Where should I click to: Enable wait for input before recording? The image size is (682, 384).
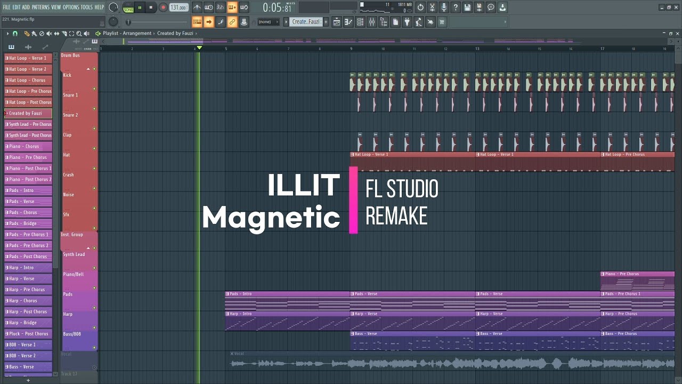(x=209, y=7)
